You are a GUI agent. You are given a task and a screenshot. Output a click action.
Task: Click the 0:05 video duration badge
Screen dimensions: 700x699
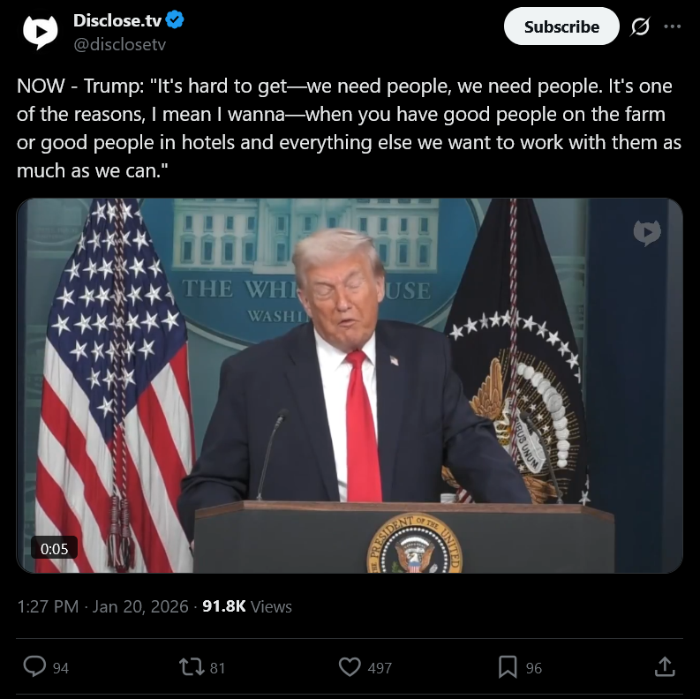pos(54,548)
